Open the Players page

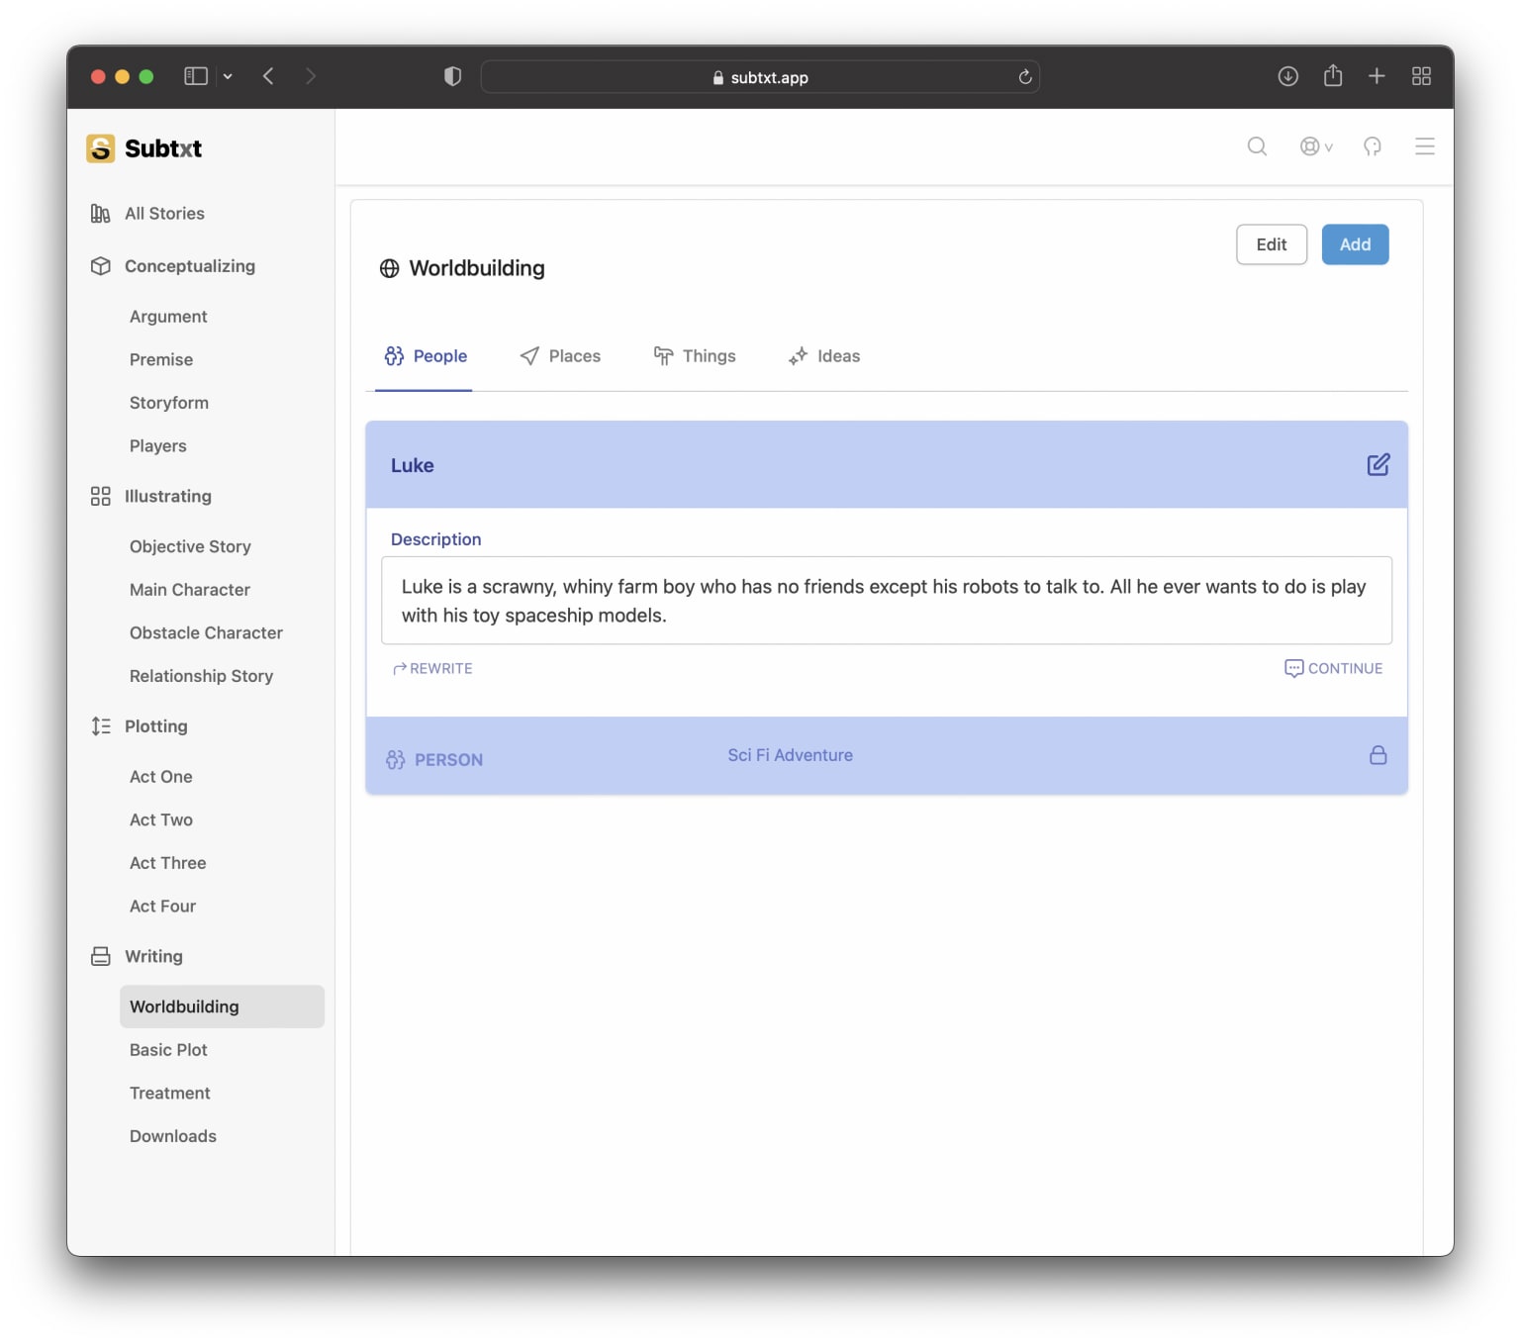(x=158, y=446)
